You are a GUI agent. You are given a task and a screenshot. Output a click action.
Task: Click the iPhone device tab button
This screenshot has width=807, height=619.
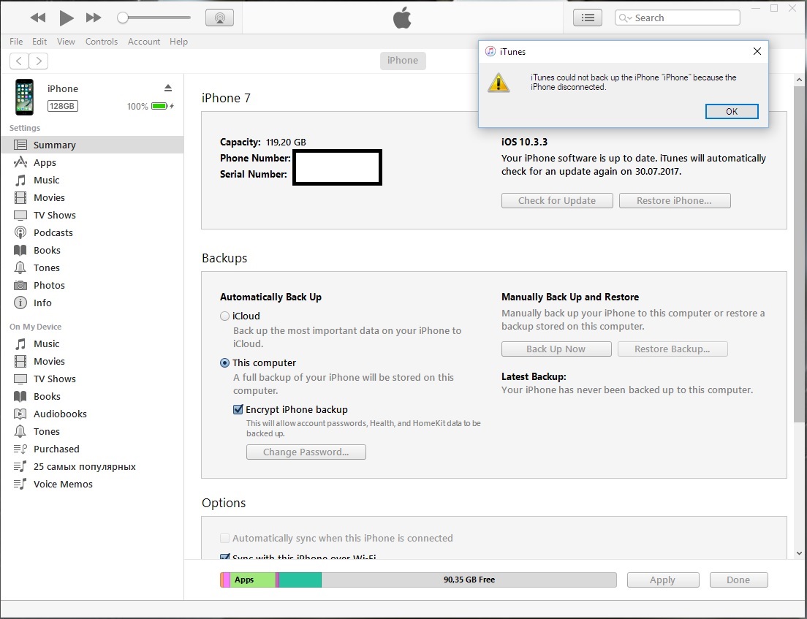(x=403, y=61)
